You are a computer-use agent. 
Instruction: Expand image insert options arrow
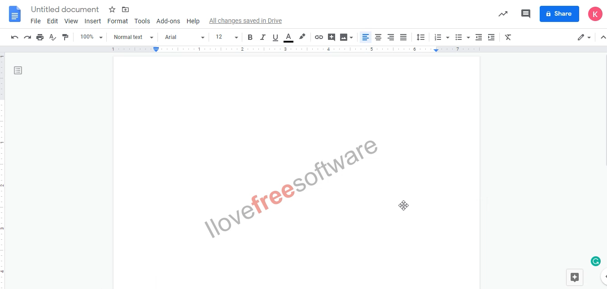tap(351, 38)
